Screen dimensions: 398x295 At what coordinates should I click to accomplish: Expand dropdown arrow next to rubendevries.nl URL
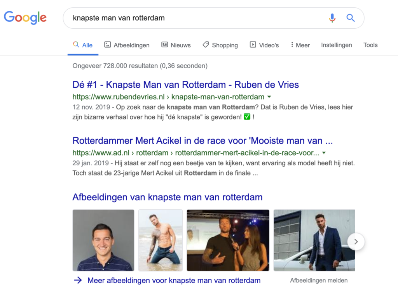(x=269, y=97)
